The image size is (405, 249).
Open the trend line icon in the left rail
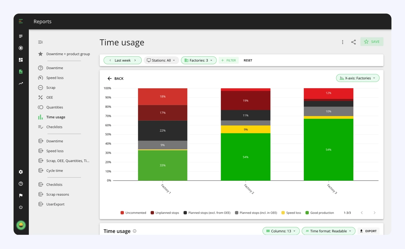point(21,83)
